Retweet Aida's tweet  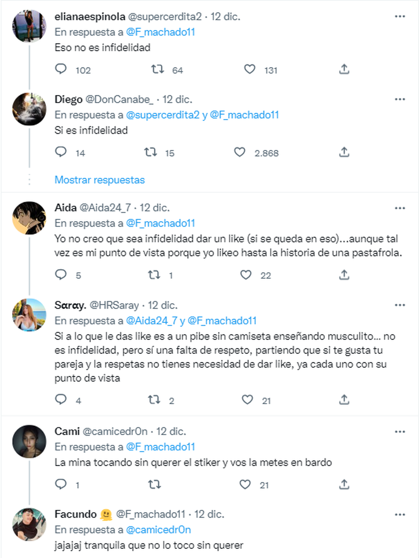coord(154,275)
